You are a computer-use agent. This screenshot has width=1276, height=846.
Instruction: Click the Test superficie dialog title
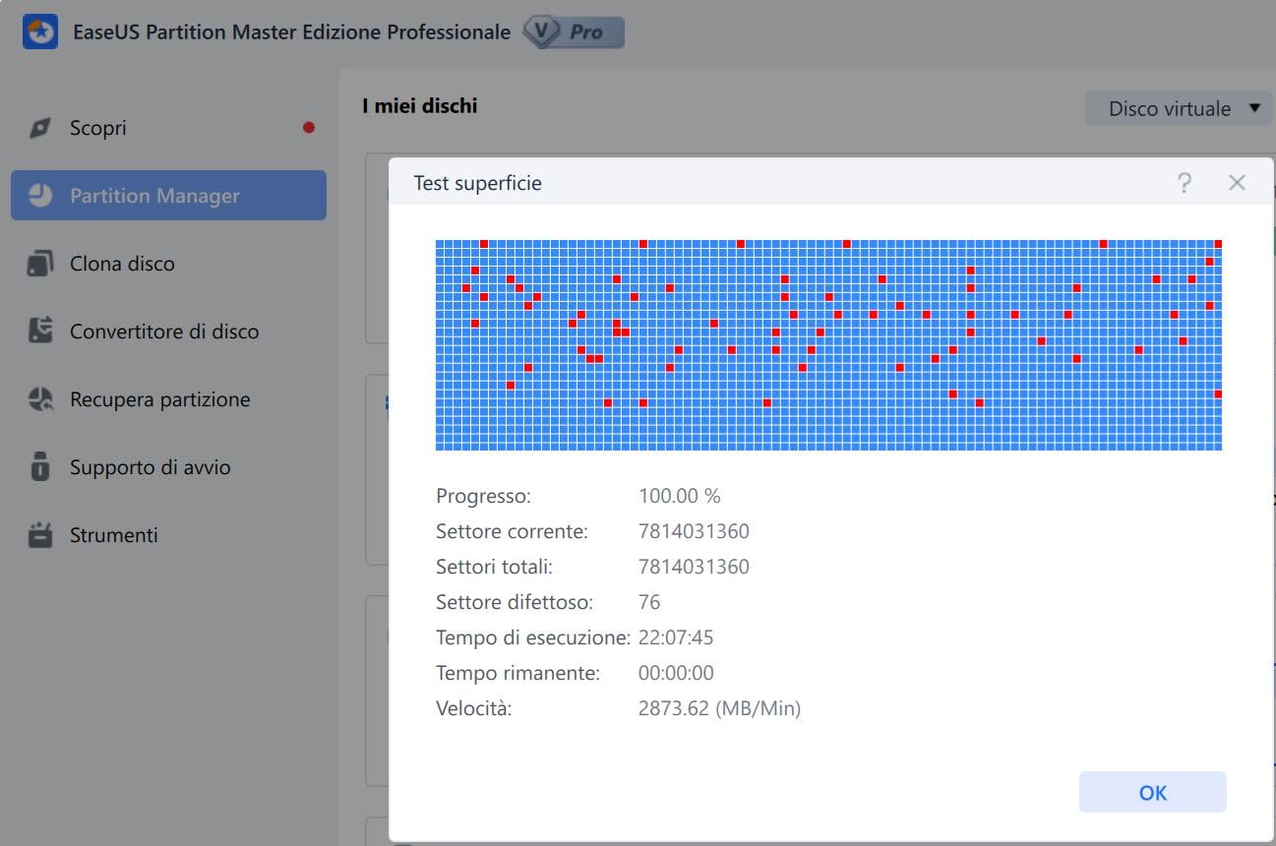click(x=477, y=183)
